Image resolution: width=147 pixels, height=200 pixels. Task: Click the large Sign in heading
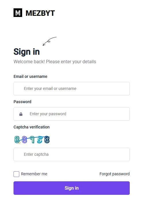click(26, 52)
